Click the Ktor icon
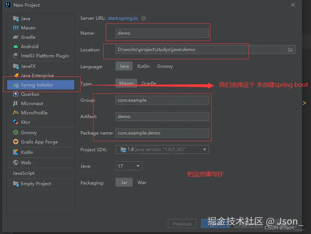The height and width of the screenshot is (234, 311). 16,122
